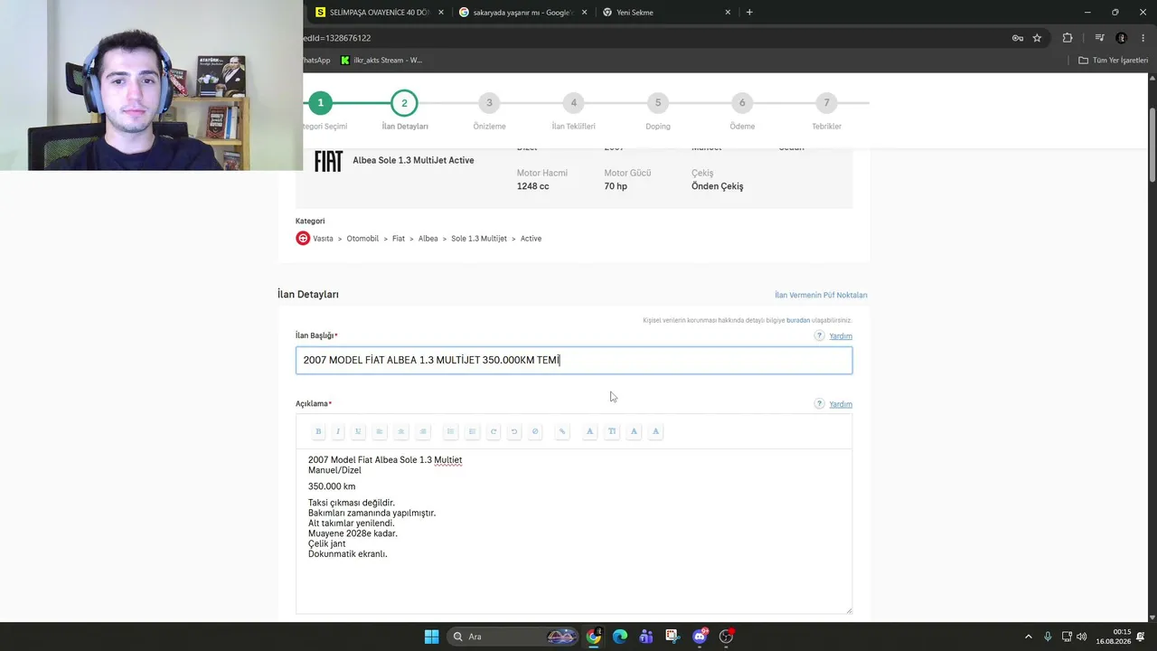Select step 6 Ödeme
The height and width of the screenshot is (651, 1157).
742,103
